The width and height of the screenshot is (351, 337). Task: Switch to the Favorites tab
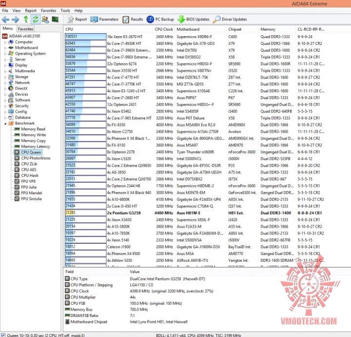tap(25, 29)
